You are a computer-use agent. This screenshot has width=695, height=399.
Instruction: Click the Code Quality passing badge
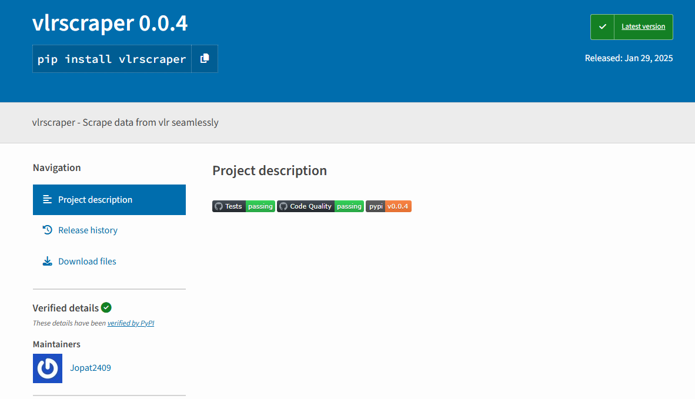coord(320,206)
